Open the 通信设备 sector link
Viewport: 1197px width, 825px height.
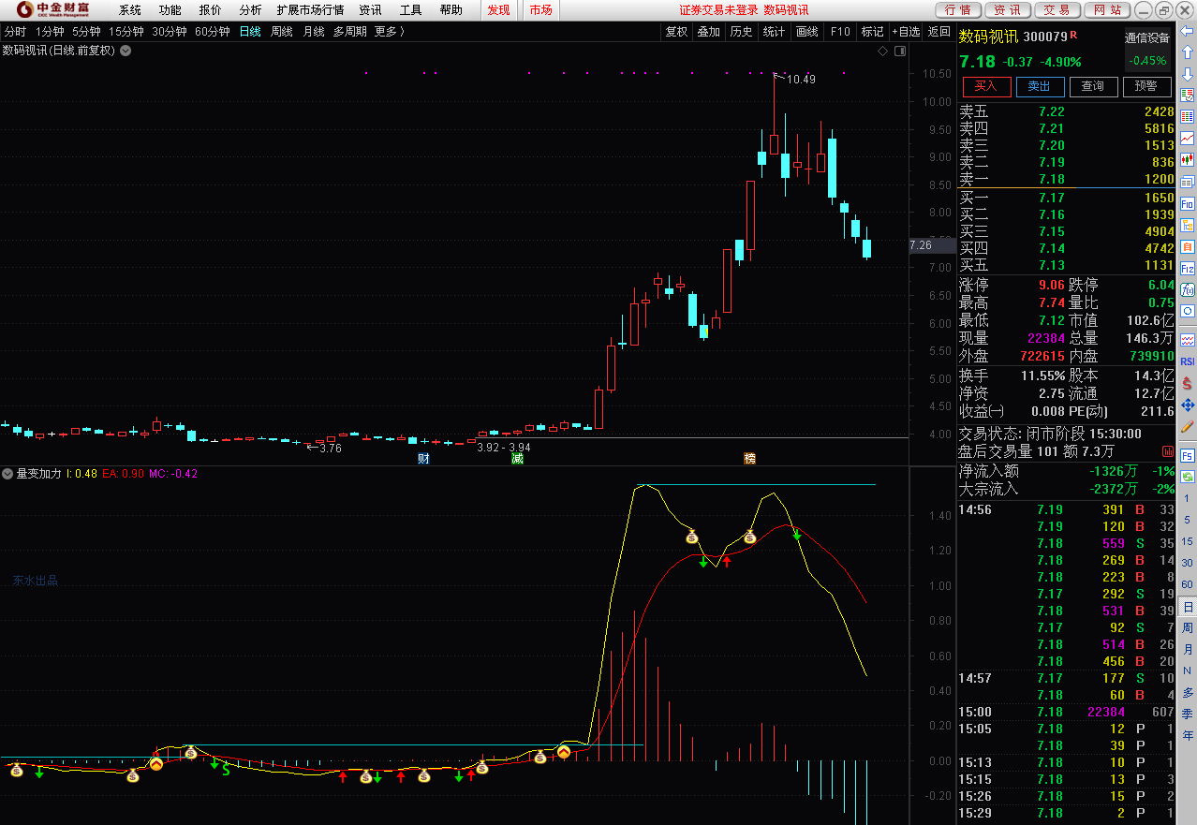coord(1147,38)
